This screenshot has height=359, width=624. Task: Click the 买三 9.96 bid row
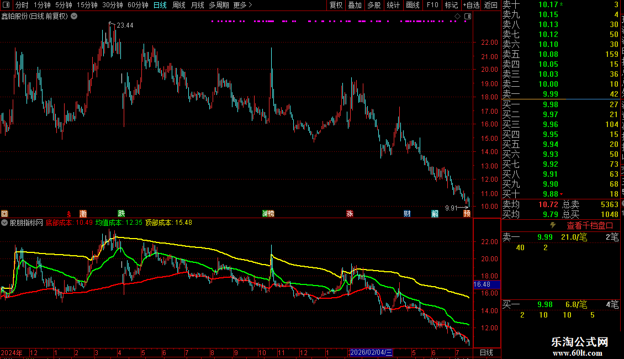click(x=560, y=124)
